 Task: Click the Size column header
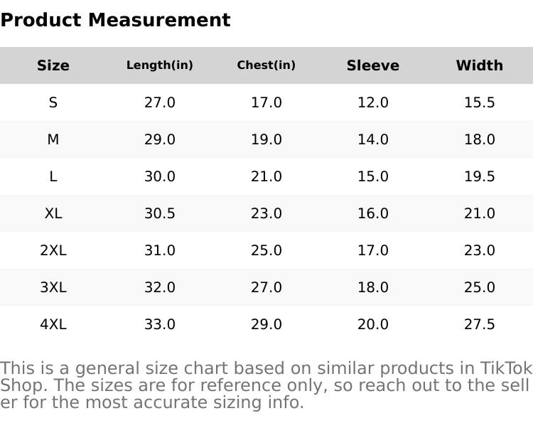pyautogui.click(x=53, y=65)
